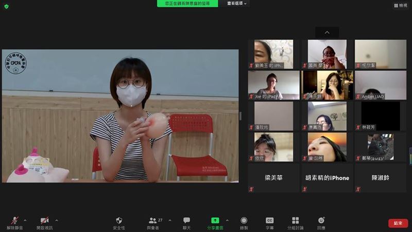Select 潘玟均 participant tile

click(x=273, y=116)
